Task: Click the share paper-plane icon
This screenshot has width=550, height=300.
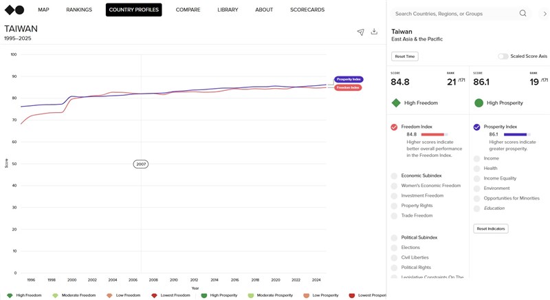Action: 360,32
